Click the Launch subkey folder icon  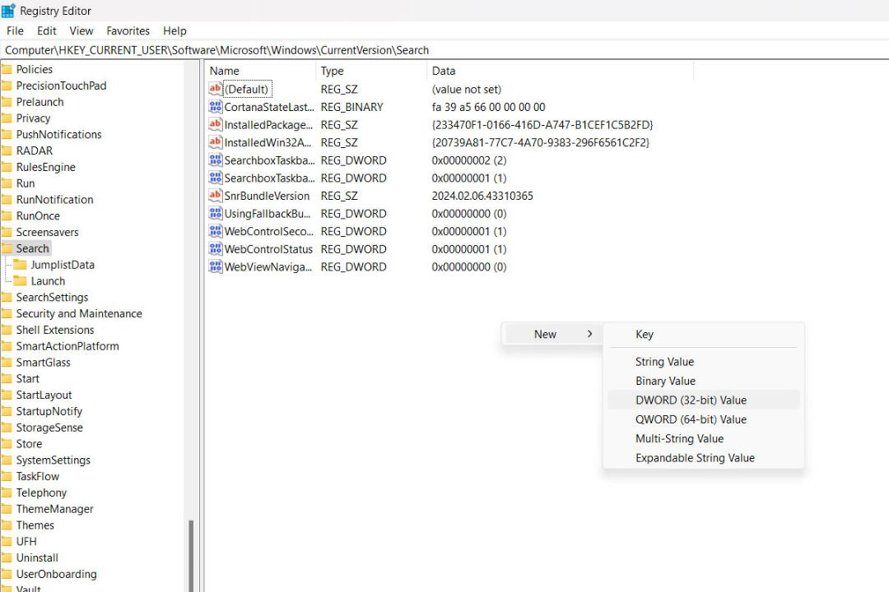click(x=21, y=281)
